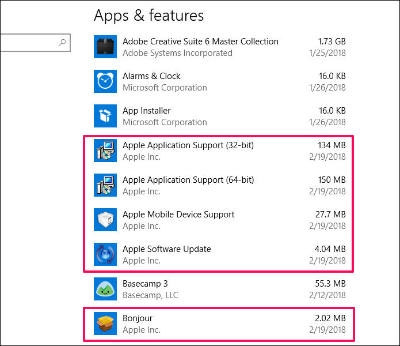
Task: Click the App Installer box icon
Action: (105, 116)
